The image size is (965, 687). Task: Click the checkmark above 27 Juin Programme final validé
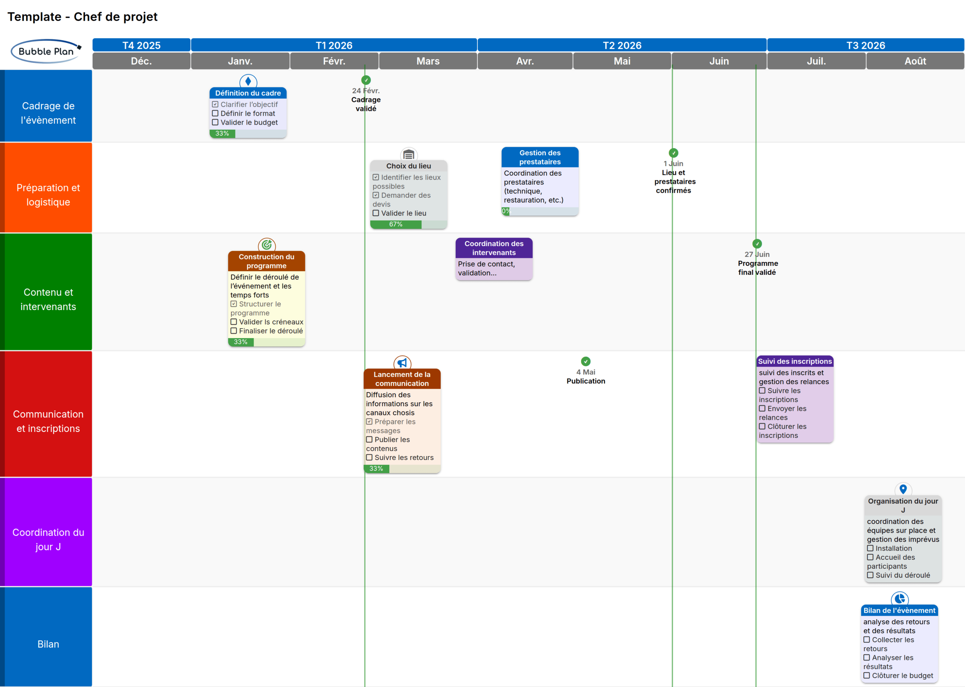click(x=757, y=243)
